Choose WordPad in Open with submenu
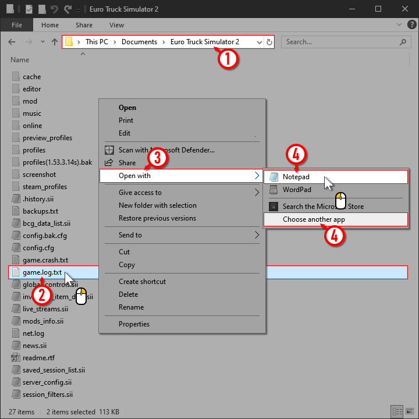419x419 pixels. pyautogui.click(x=336, y=190)
